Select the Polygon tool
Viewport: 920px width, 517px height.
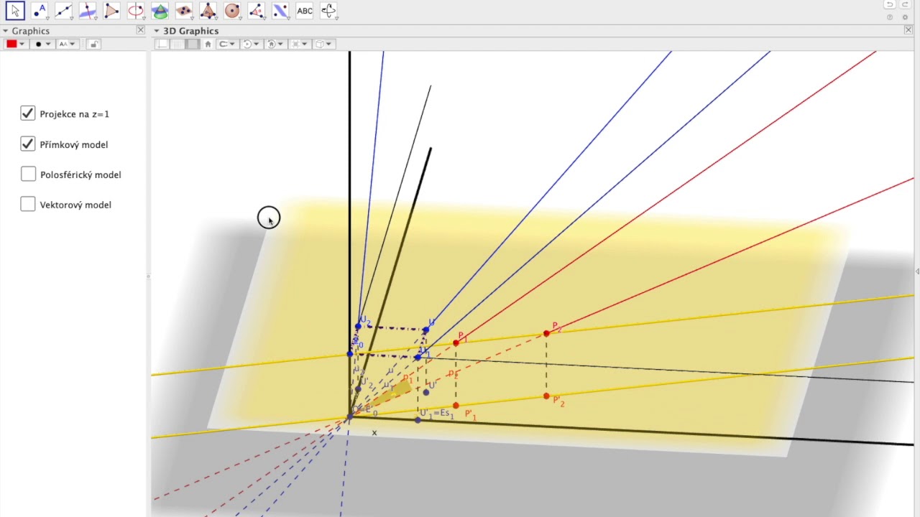click(x=111, y=11)
